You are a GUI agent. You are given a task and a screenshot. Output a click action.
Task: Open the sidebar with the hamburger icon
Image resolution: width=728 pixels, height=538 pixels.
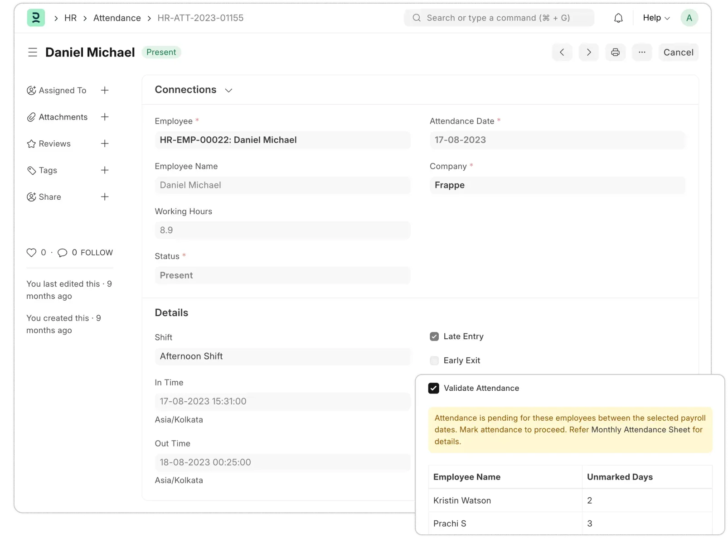(x=32, y=52)
